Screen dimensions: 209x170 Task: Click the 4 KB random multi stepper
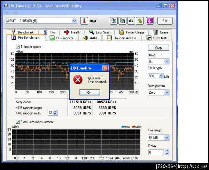pyautogui.click(x=55, y=113)
